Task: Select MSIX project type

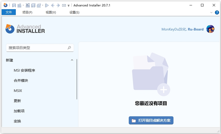Action: pos(18,90)
